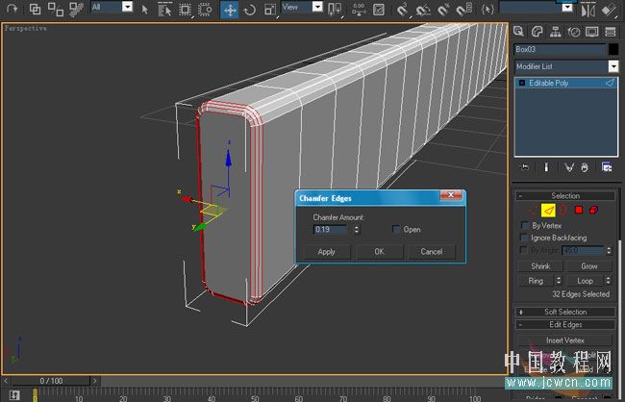
Task: Enable the Ignore Backfacing checkbox
Action: [x=525, y=239]
